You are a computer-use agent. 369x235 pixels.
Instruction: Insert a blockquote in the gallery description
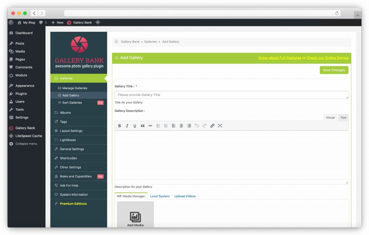pyautogui.click(x=143, y=125)
